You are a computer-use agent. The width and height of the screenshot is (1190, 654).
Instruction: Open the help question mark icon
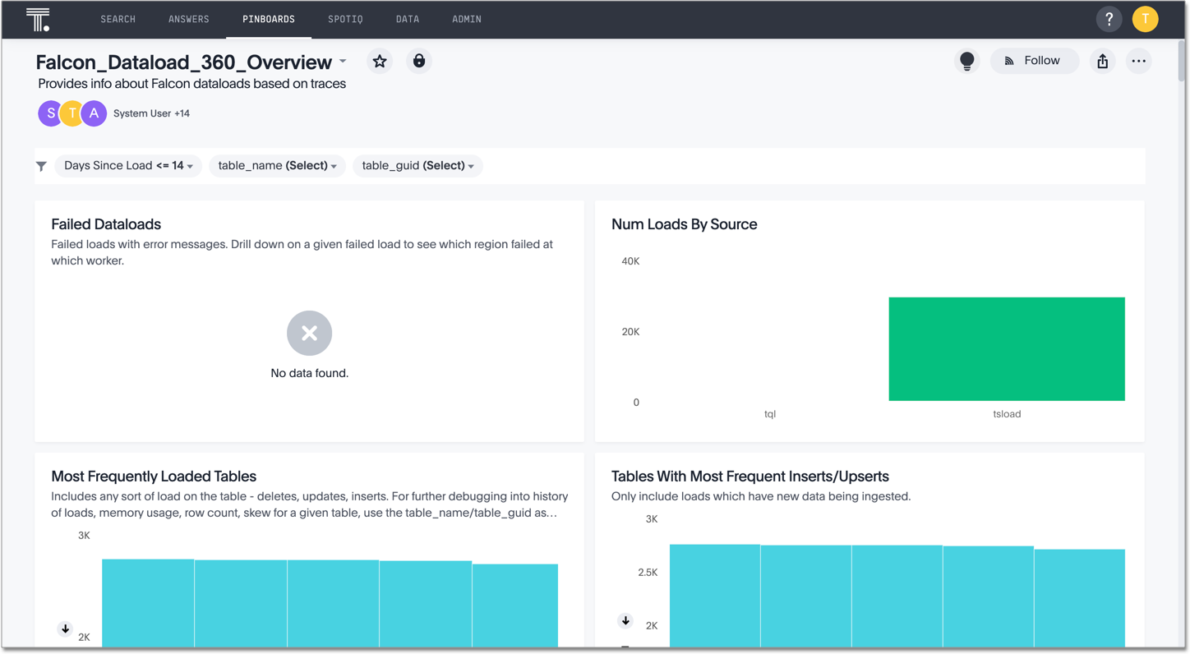1109,20
